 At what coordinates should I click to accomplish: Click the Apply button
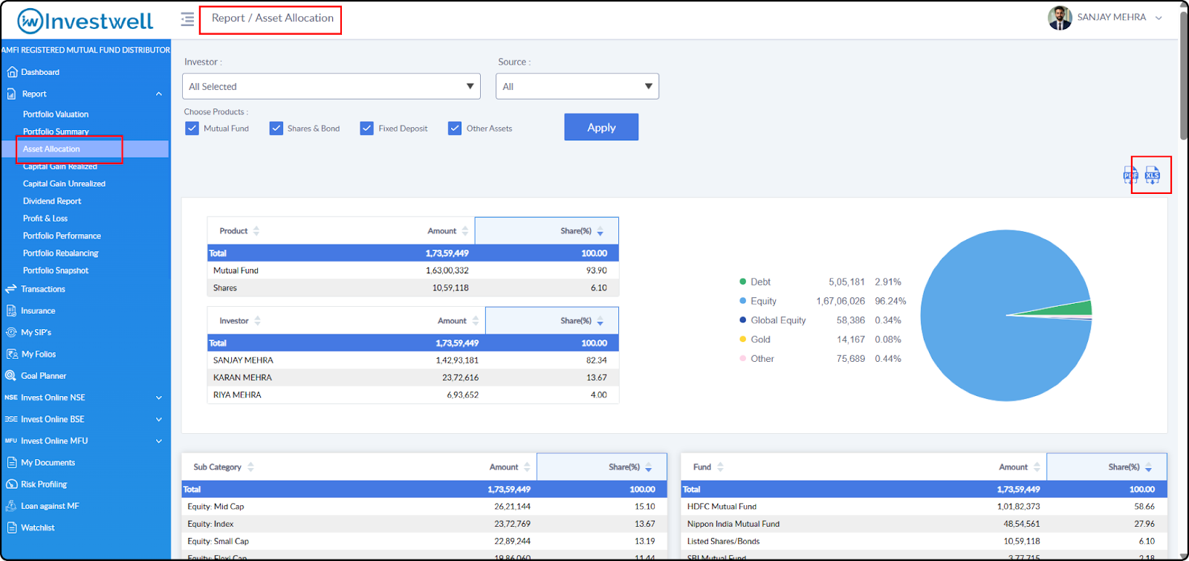(x=601, y=127)
